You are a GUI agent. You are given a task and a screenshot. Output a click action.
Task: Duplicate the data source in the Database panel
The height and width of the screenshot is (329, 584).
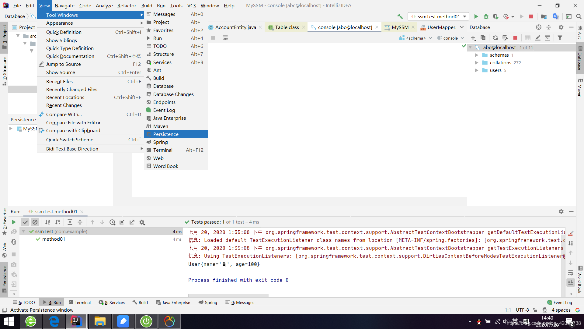point(483,38)
